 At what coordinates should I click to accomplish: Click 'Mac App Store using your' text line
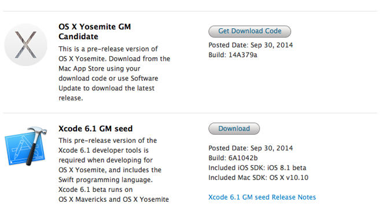pos(100,69)
